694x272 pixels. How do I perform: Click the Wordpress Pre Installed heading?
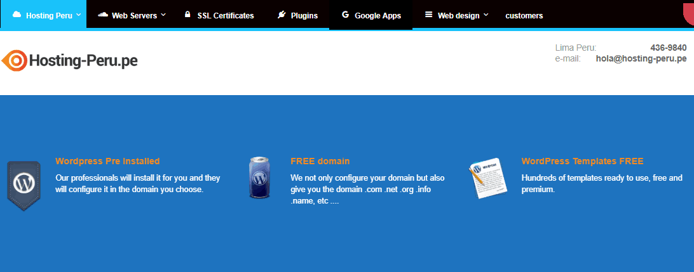(107, 161)
